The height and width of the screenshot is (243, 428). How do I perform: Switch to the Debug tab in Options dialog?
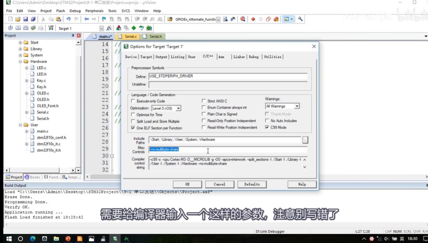(254, 57)
